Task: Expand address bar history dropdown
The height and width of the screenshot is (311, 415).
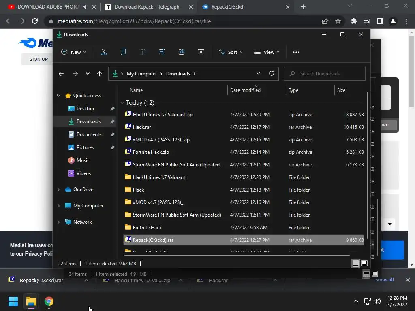Action: click(x=258, y=74)
